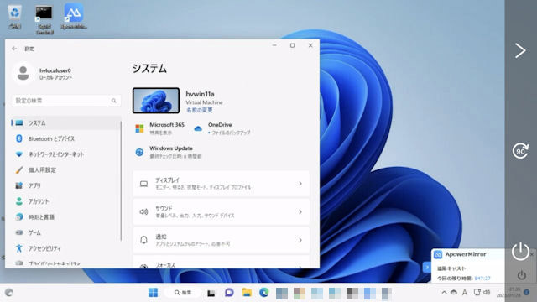Open the command prompt shortcut on desktop
The image size is (537, 302).
pos(44,20)
